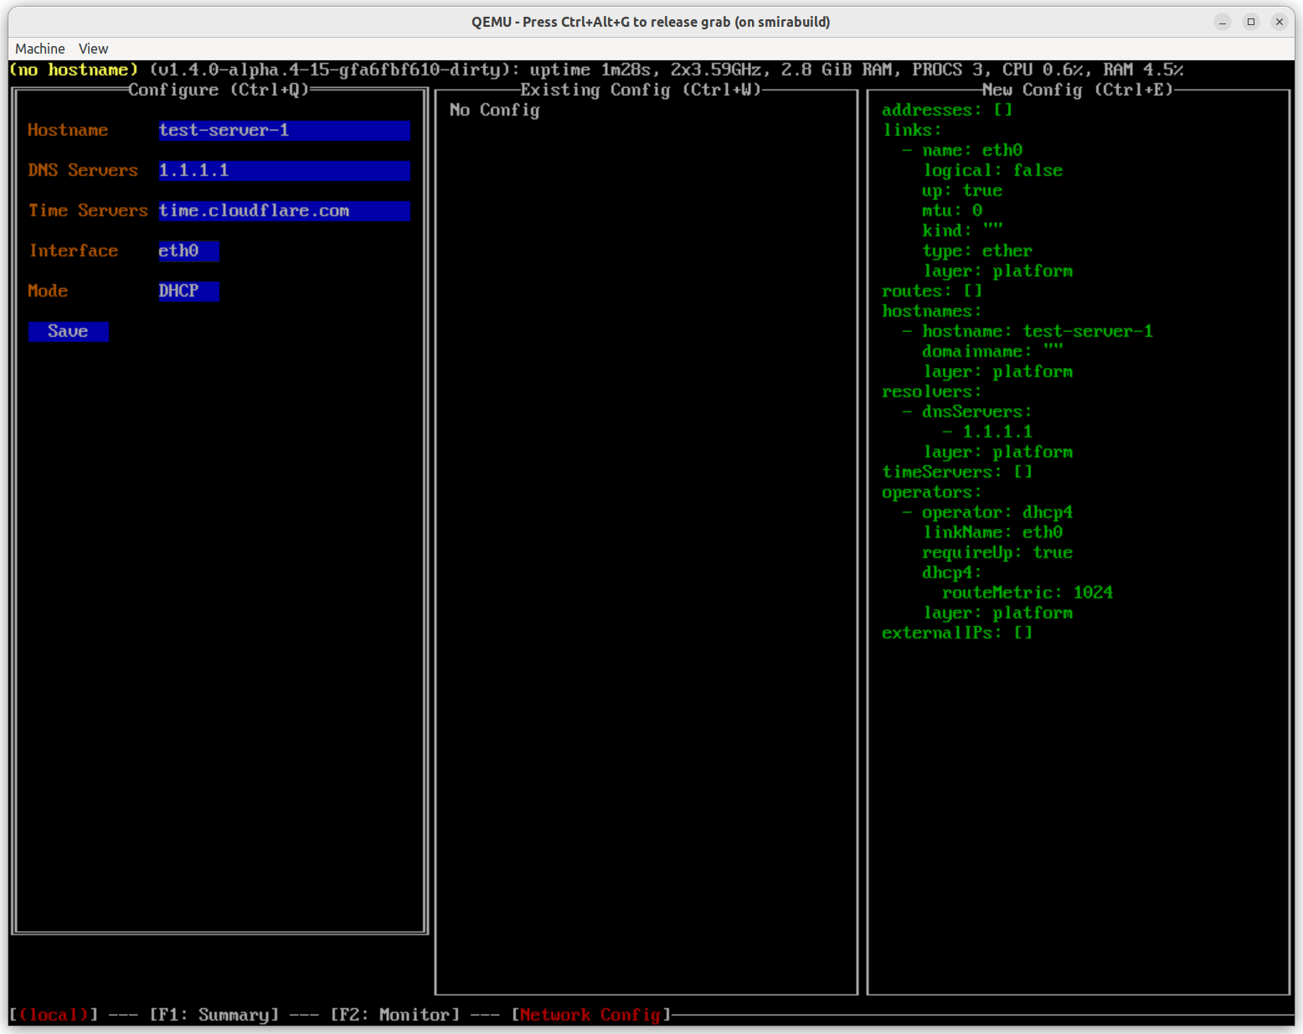Click the 'RAM 4.5%' header entry
The image size is (1303, 1034).
point(1143,70)
